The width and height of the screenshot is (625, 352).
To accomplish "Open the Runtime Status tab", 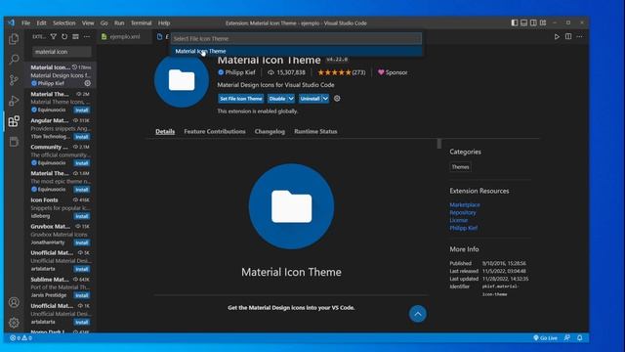I will coord(315,131).
